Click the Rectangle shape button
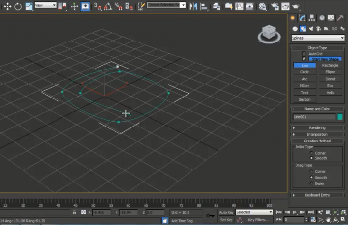The image size is (348, 225). click(330, 65)
